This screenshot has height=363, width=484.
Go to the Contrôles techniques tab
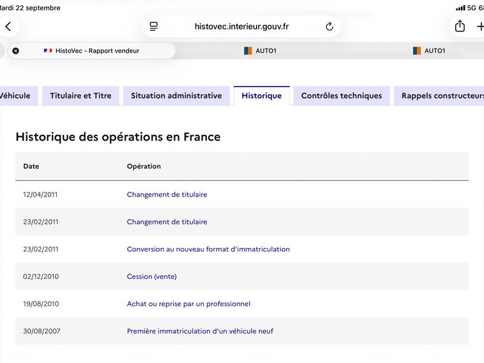coord(341,96)
